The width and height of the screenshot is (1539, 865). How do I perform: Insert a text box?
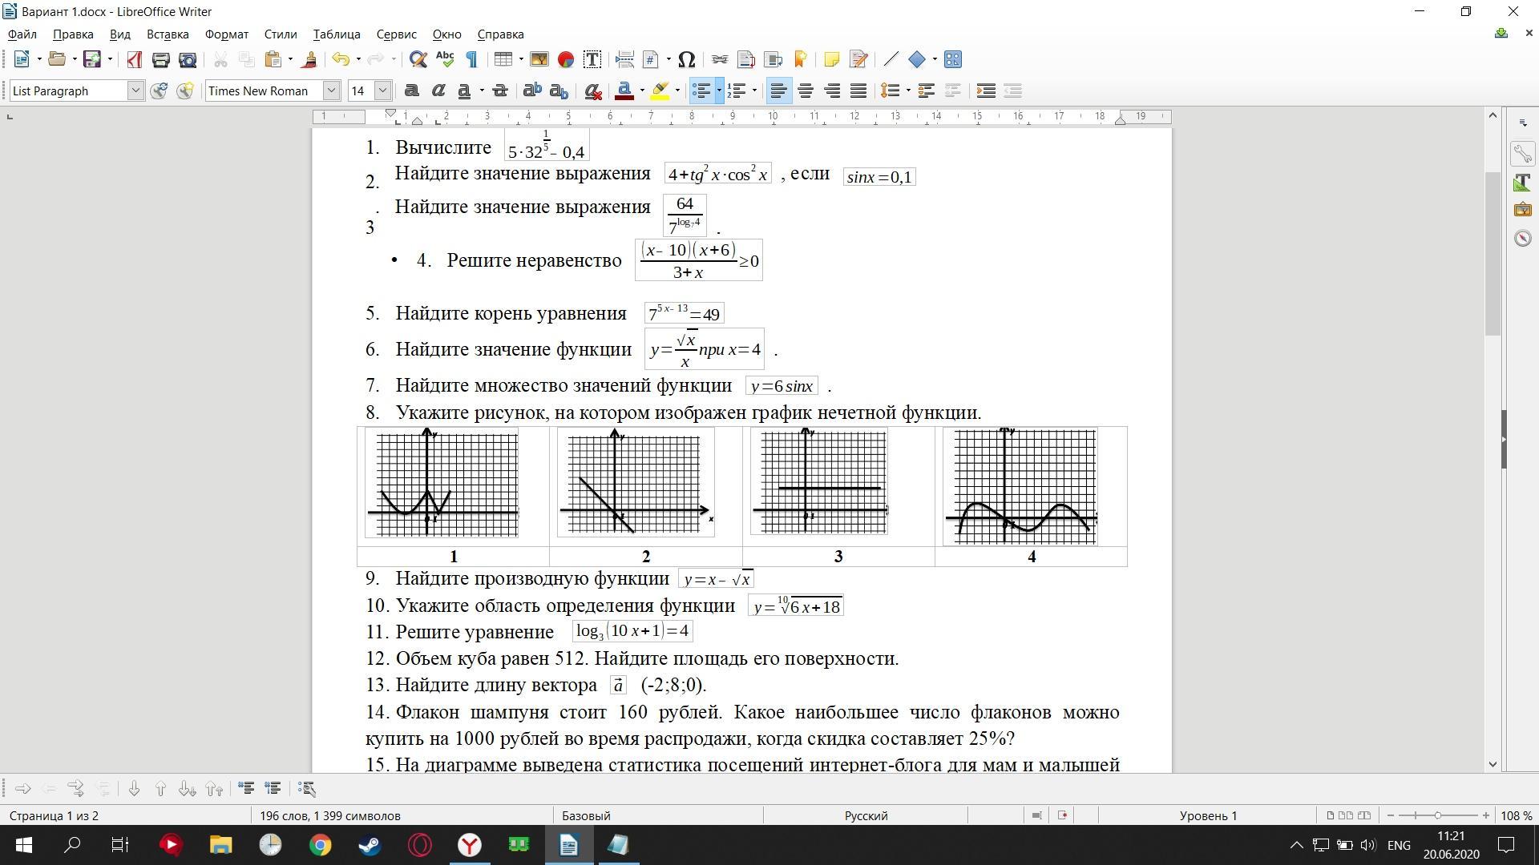[x=592, y=59]
